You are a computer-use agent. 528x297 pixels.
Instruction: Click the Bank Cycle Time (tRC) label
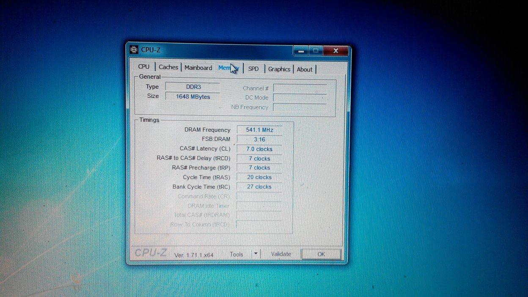click(x=201, y=187)
